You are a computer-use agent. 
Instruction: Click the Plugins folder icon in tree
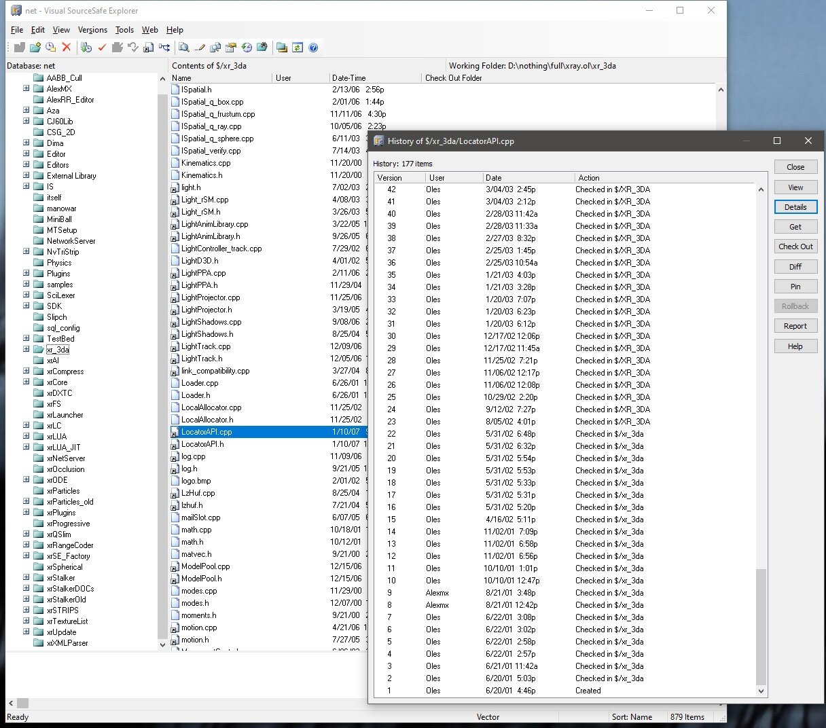pos(39,274)
